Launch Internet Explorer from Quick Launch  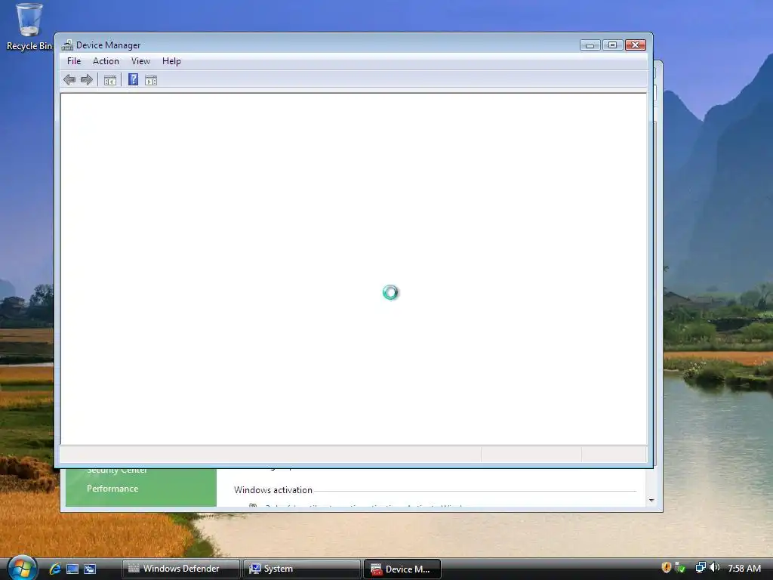55,569
